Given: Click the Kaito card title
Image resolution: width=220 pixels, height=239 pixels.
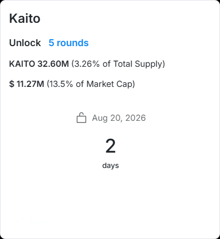Looking at the screenshot, I should [x=25, y=19].
